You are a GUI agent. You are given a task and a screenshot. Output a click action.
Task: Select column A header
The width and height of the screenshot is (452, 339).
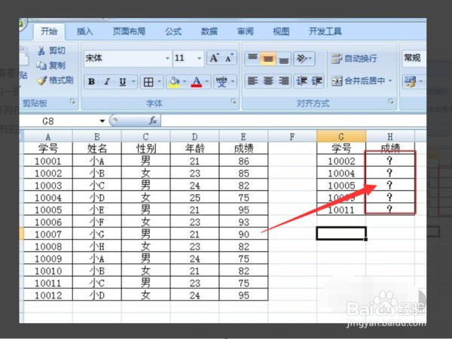point(48,136)
